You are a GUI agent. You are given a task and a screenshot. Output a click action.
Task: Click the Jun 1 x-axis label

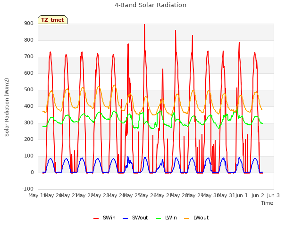tap(242, 195)
